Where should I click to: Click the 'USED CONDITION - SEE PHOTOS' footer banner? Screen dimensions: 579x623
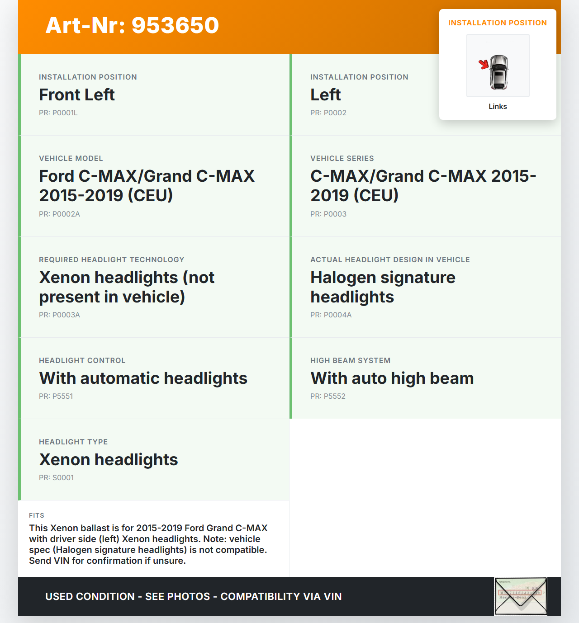(193, 597)
